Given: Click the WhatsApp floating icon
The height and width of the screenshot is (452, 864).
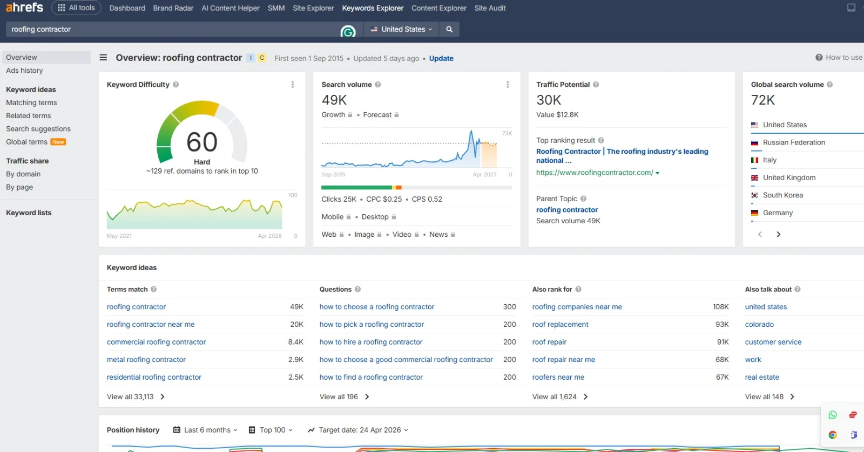Looking at the screenshot, I should tap(833, 415).
